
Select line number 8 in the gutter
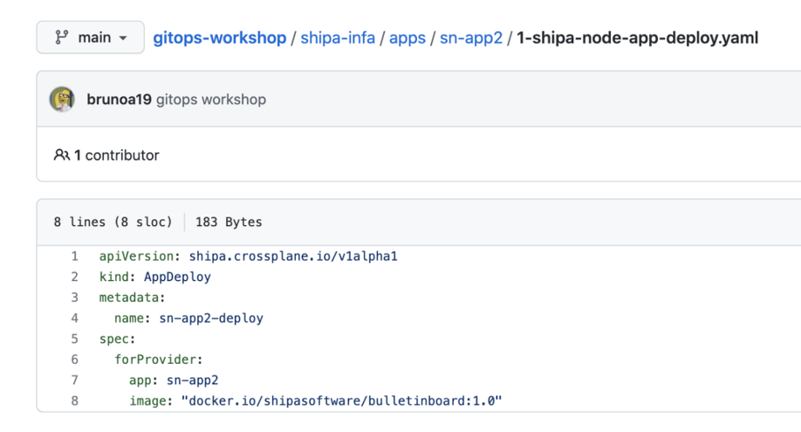click(75, 401)
